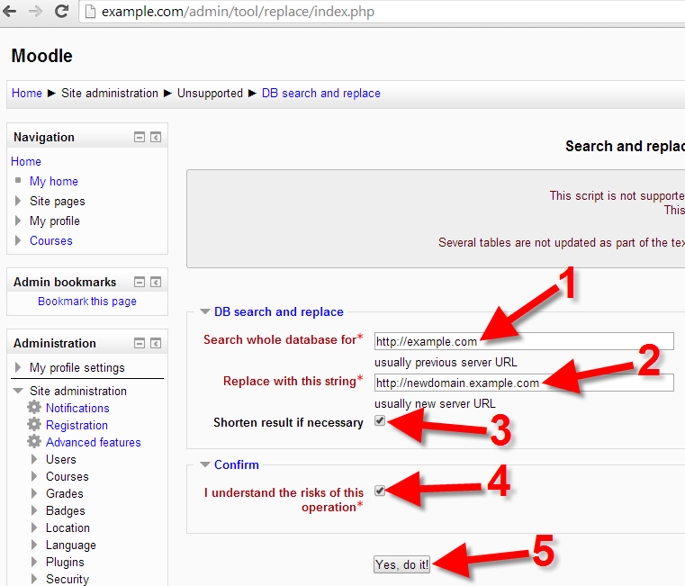Click the Yes, do it! button
685x586 pixels.
tap(402, 564)
